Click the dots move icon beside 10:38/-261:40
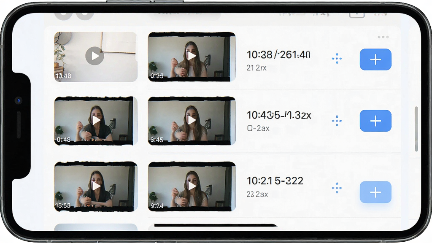Viewport: 432px width, 243px height. tap(337, 58)
